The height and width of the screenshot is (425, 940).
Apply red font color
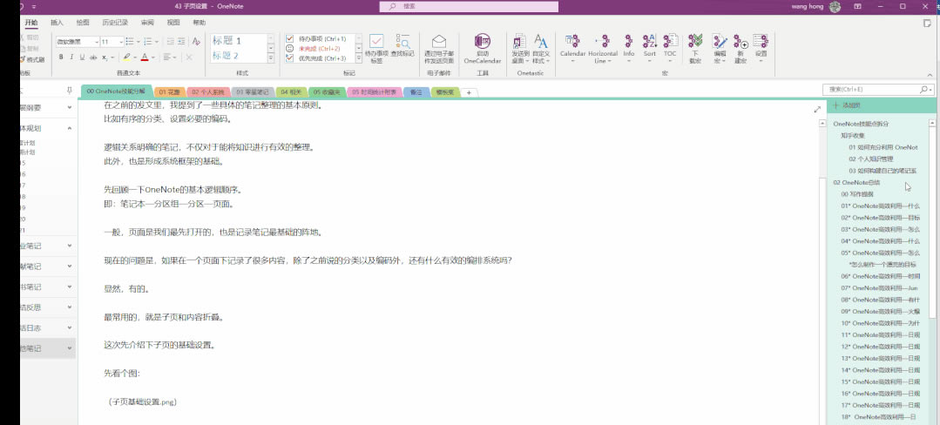(x=145, y=57)
